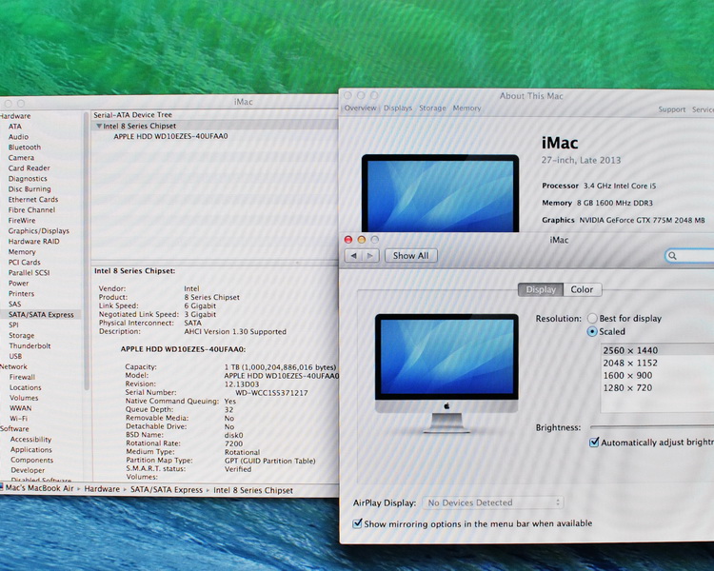Select 2560 × 1440 resolution
The height and width of the screenshot is (571, 714).
(x=630, y=350)
